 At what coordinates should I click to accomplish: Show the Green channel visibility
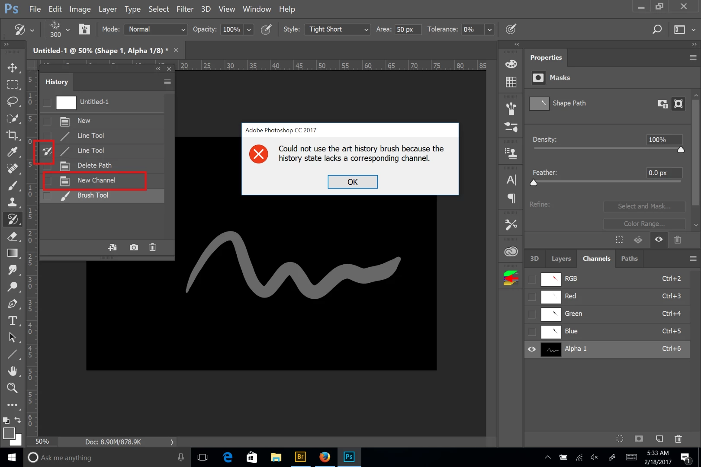pyautogui.click(x=532, y=314)
